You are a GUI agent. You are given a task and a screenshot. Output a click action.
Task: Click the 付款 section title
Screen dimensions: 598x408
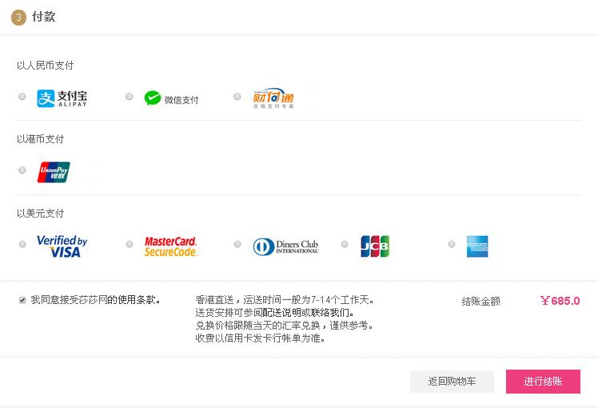coord(44,17)
